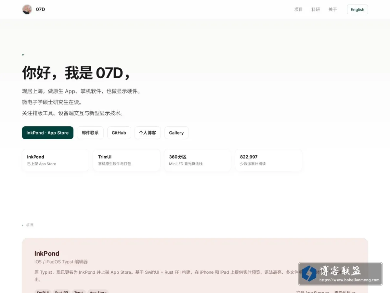Select the TrimUI 掌机原生软件与打包 card
390x293 pixels.
coord(126,160)
